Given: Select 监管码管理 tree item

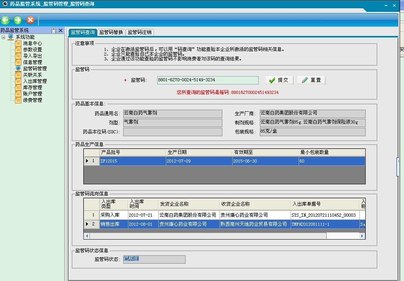Looking at the screenshot, I should (35, 69).
